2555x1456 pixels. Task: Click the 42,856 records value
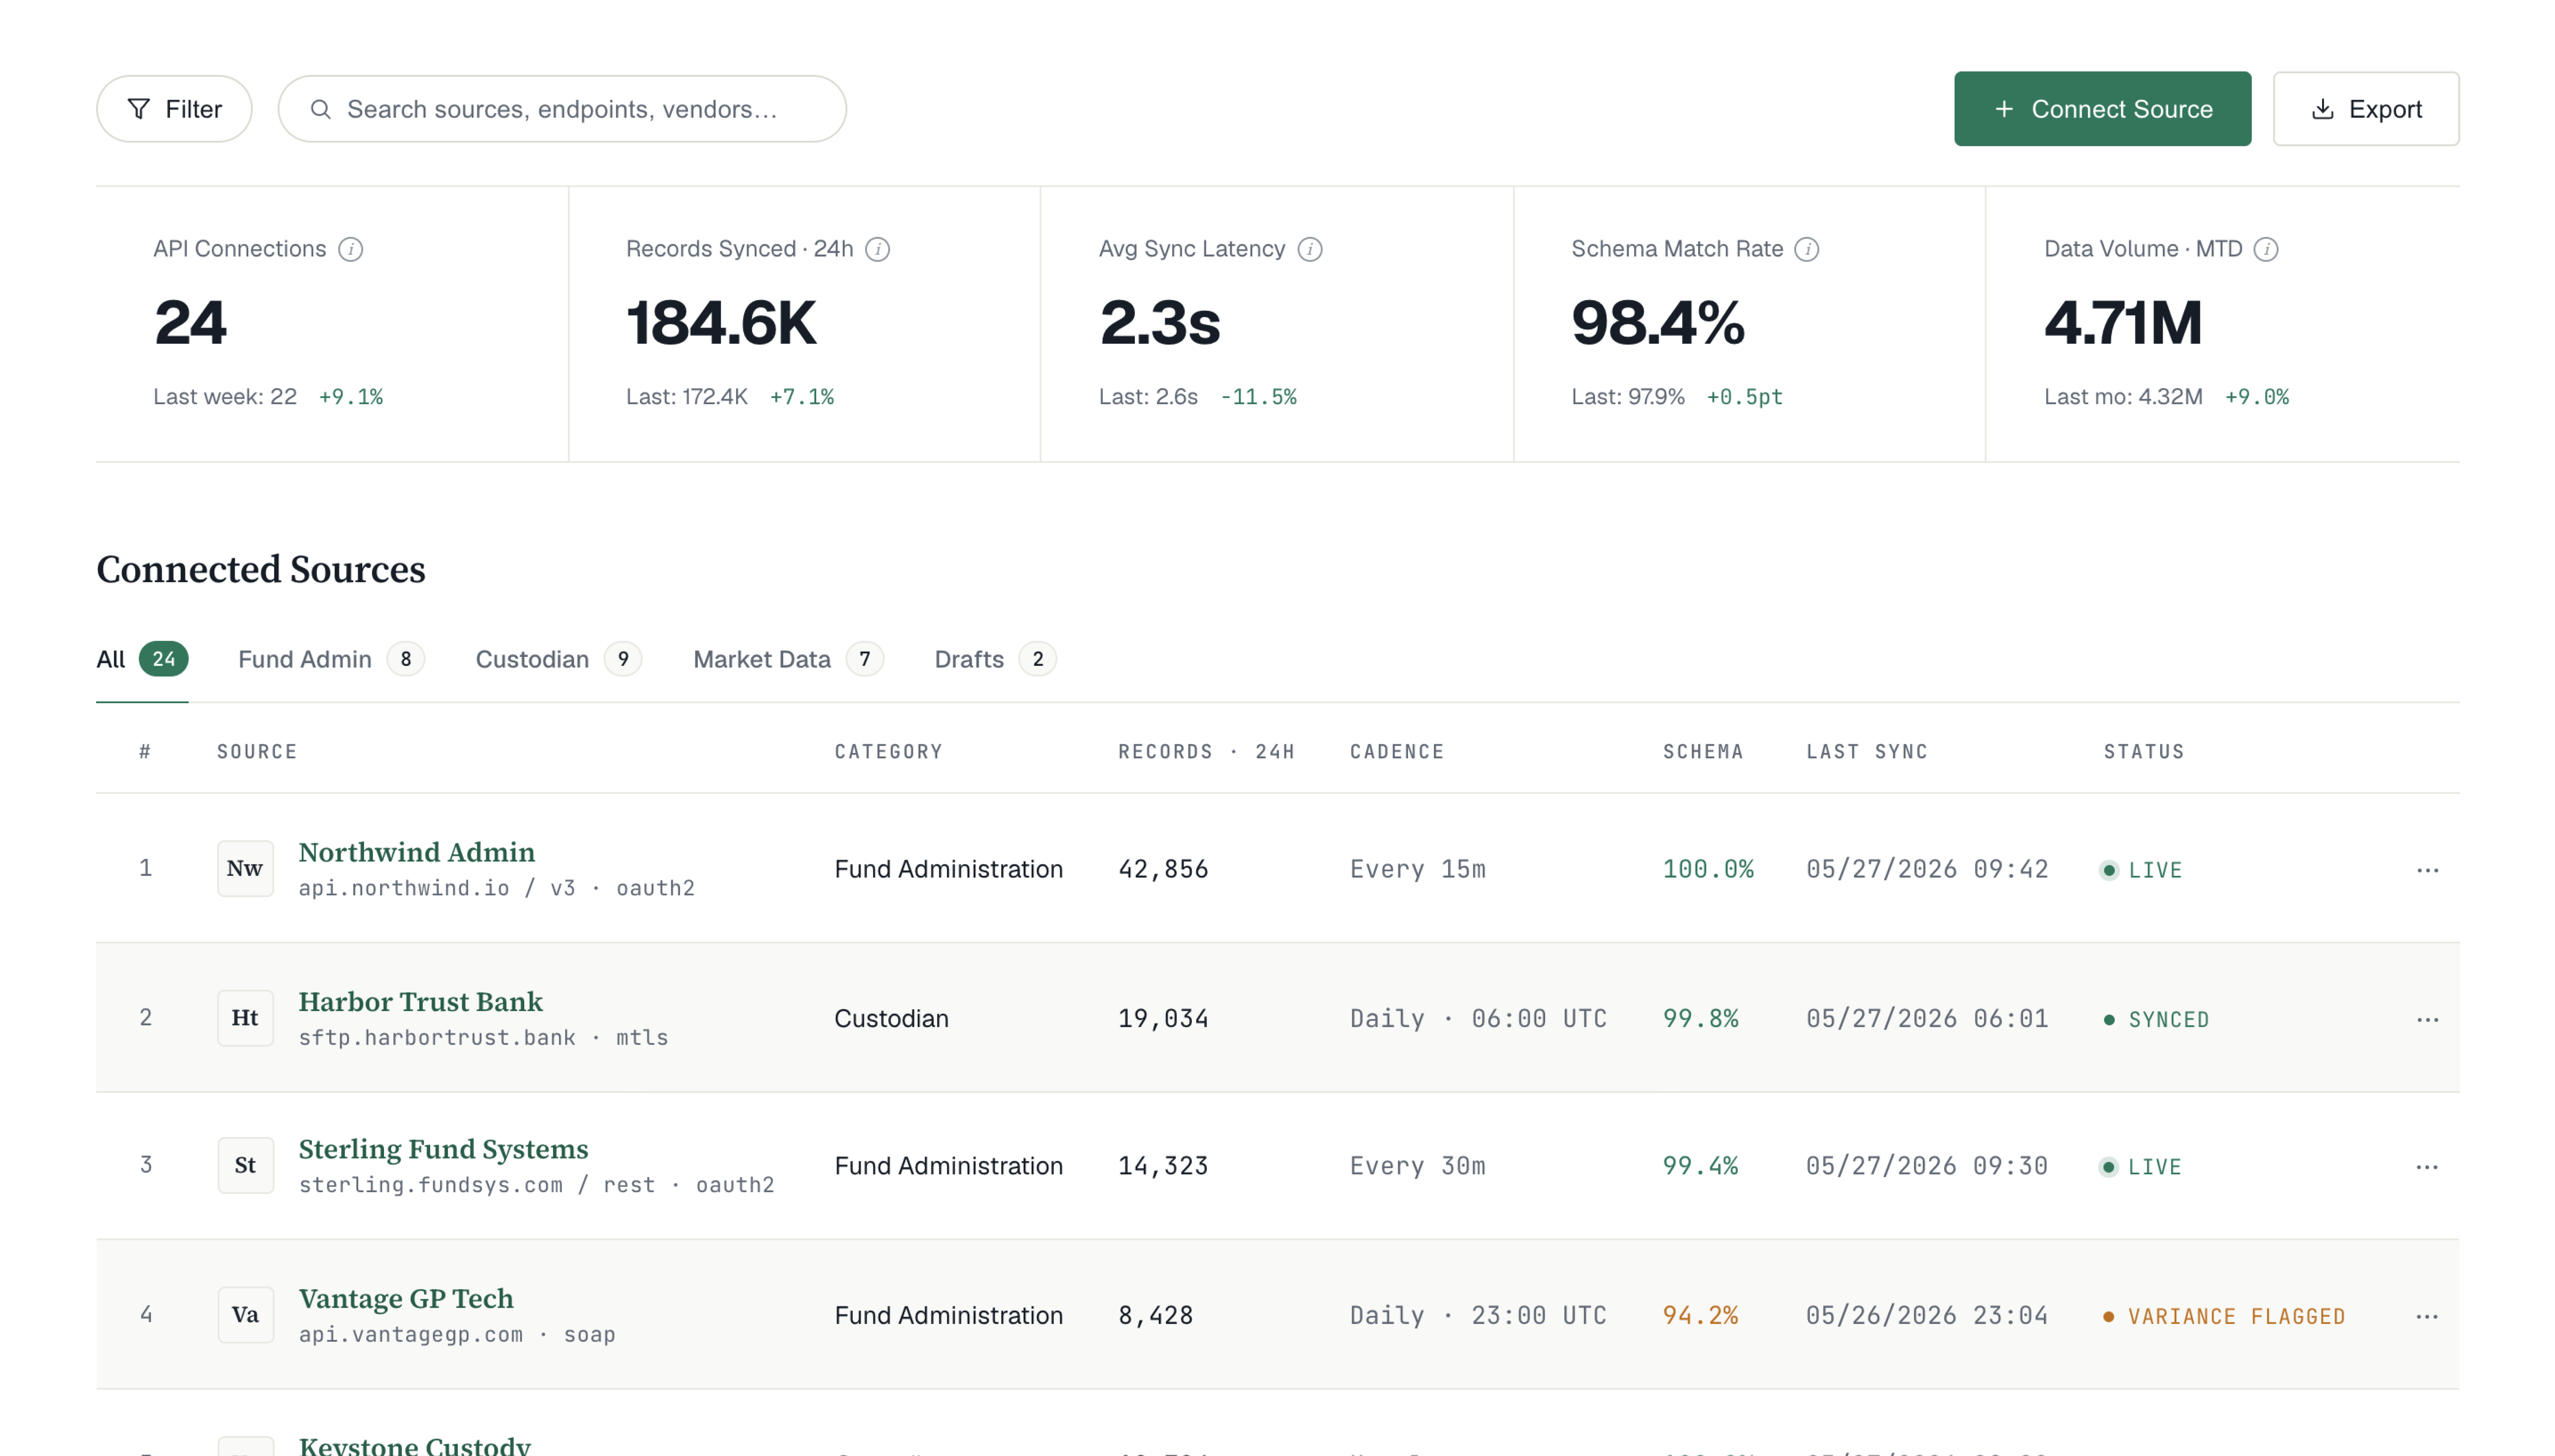click(x=1163, y=869)
